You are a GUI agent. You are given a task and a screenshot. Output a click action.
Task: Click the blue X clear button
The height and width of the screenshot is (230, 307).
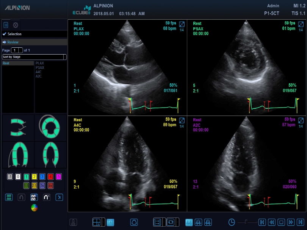(x=59, y=197)
